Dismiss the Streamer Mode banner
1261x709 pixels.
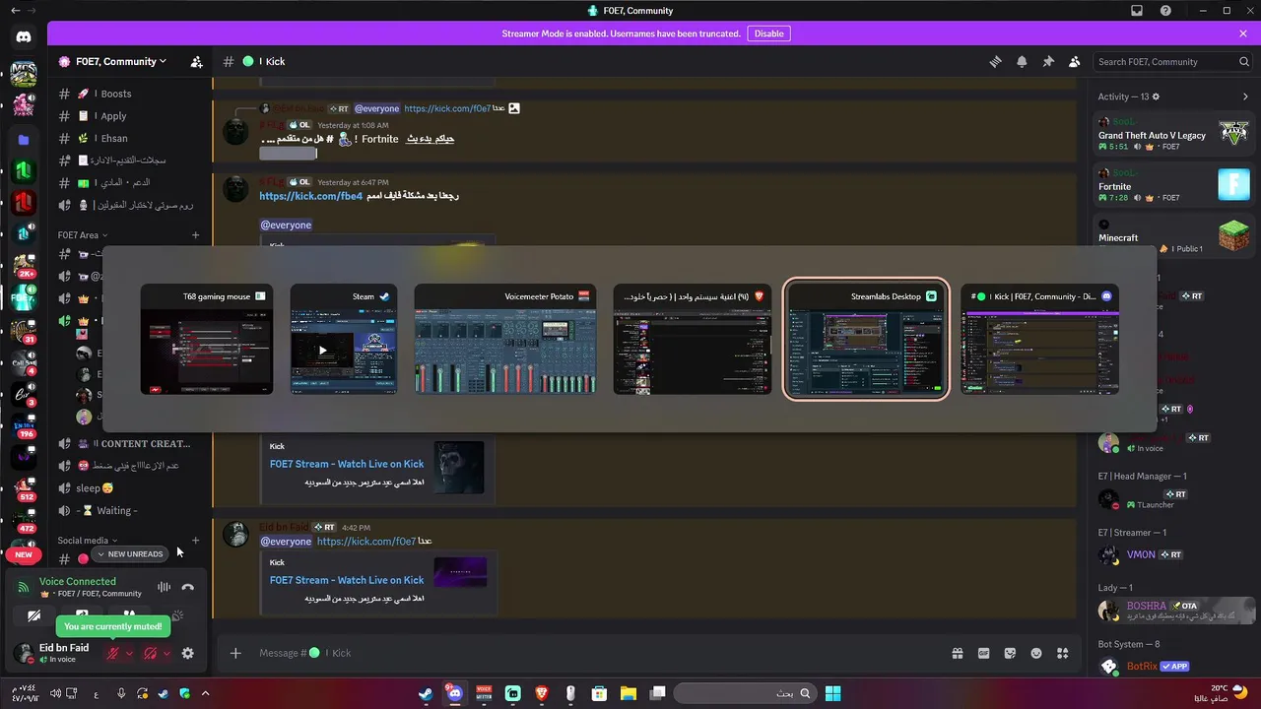(x=1243, y=33)
